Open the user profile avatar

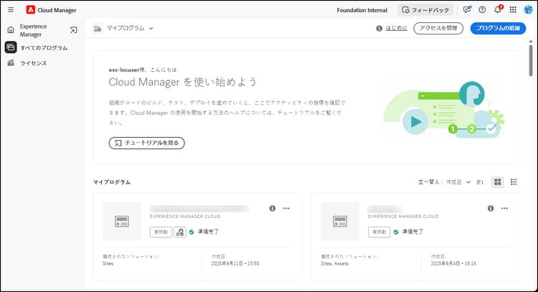click(528, 9)
